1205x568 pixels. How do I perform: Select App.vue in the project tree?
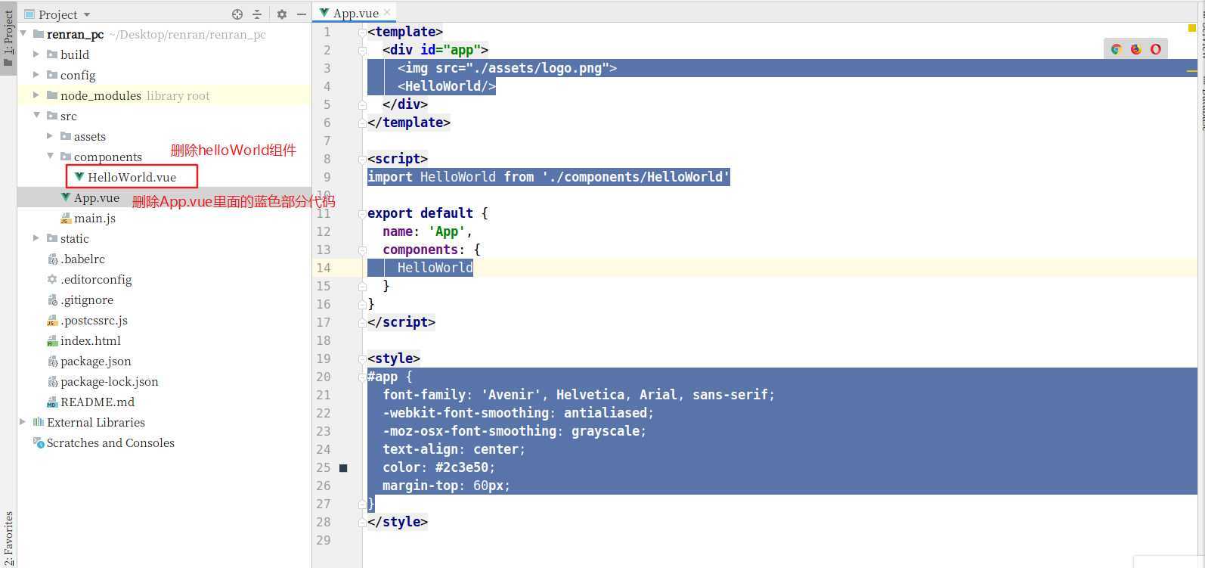click(97, 198)
